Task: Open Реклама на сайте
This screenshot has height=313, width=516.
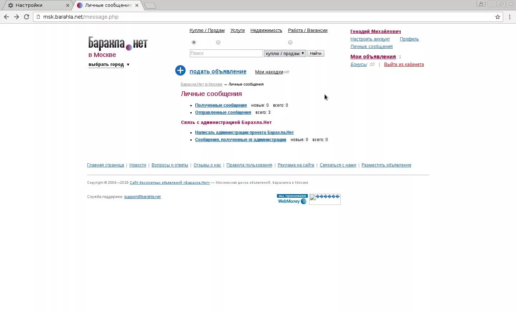Action: tap(296, 165)
